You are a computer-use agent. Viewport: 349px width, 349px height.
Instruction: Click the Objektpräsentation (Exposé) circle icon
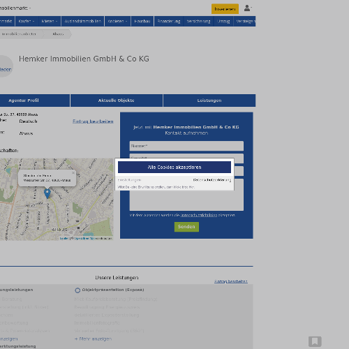tap(77, 290)
